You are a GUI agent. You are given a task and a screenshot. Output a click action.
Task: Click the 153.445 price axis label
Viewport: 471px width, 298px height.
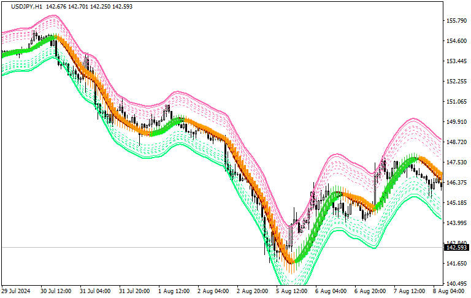[x=456, y=61]
